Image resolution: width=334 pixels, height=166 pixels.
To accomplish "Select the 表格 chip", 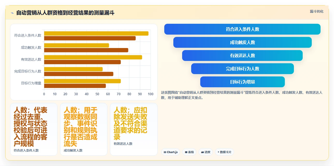I will pyautogui.click(x=189, y=152).
